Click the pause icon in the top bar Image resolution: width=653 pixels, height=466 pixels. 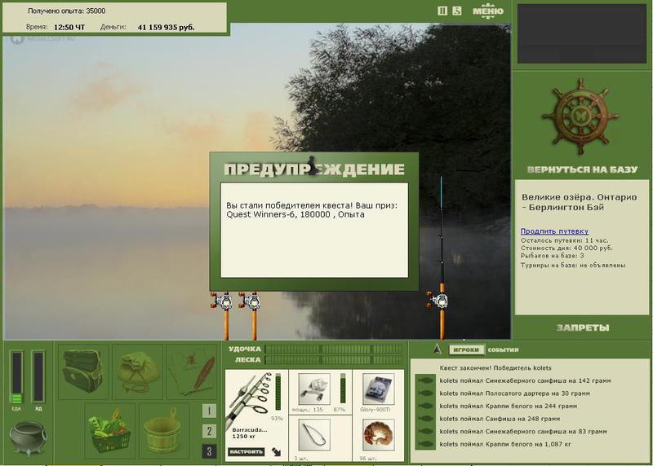click(x=442, y=11)
